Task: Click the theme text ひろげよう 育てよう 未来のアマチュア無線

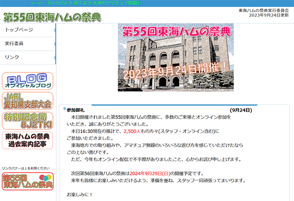Action: tap(93, 3)
